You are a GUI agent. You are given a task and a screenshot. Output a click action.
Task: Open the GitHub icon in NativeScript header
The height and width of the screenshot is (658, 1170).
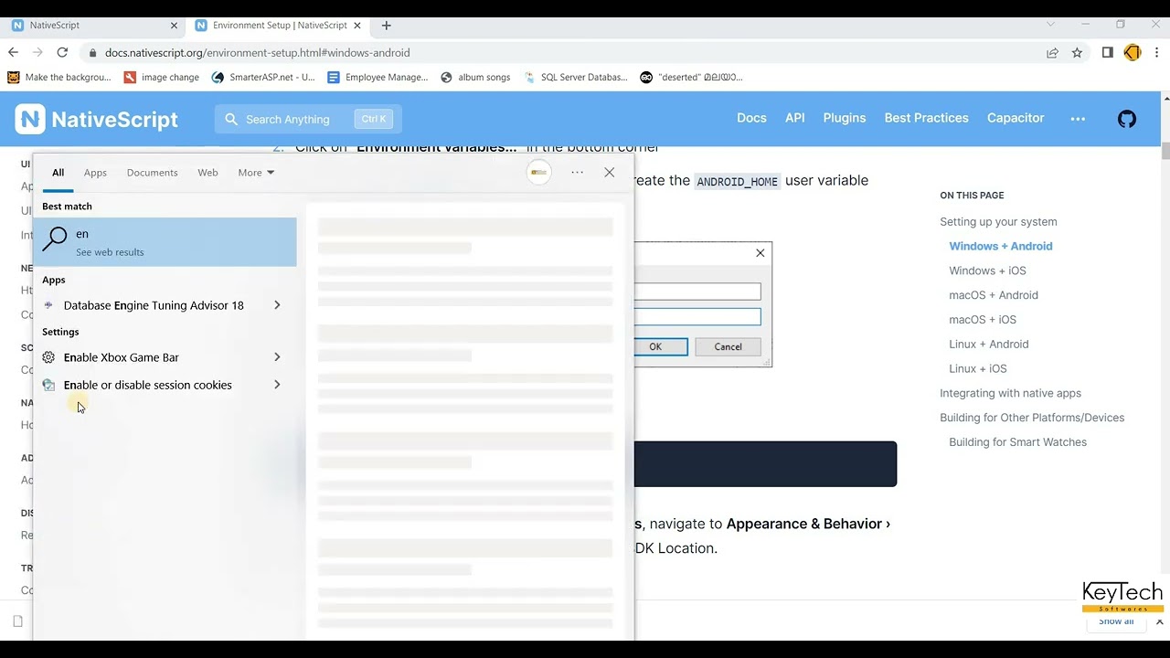tap(1127, 119)
